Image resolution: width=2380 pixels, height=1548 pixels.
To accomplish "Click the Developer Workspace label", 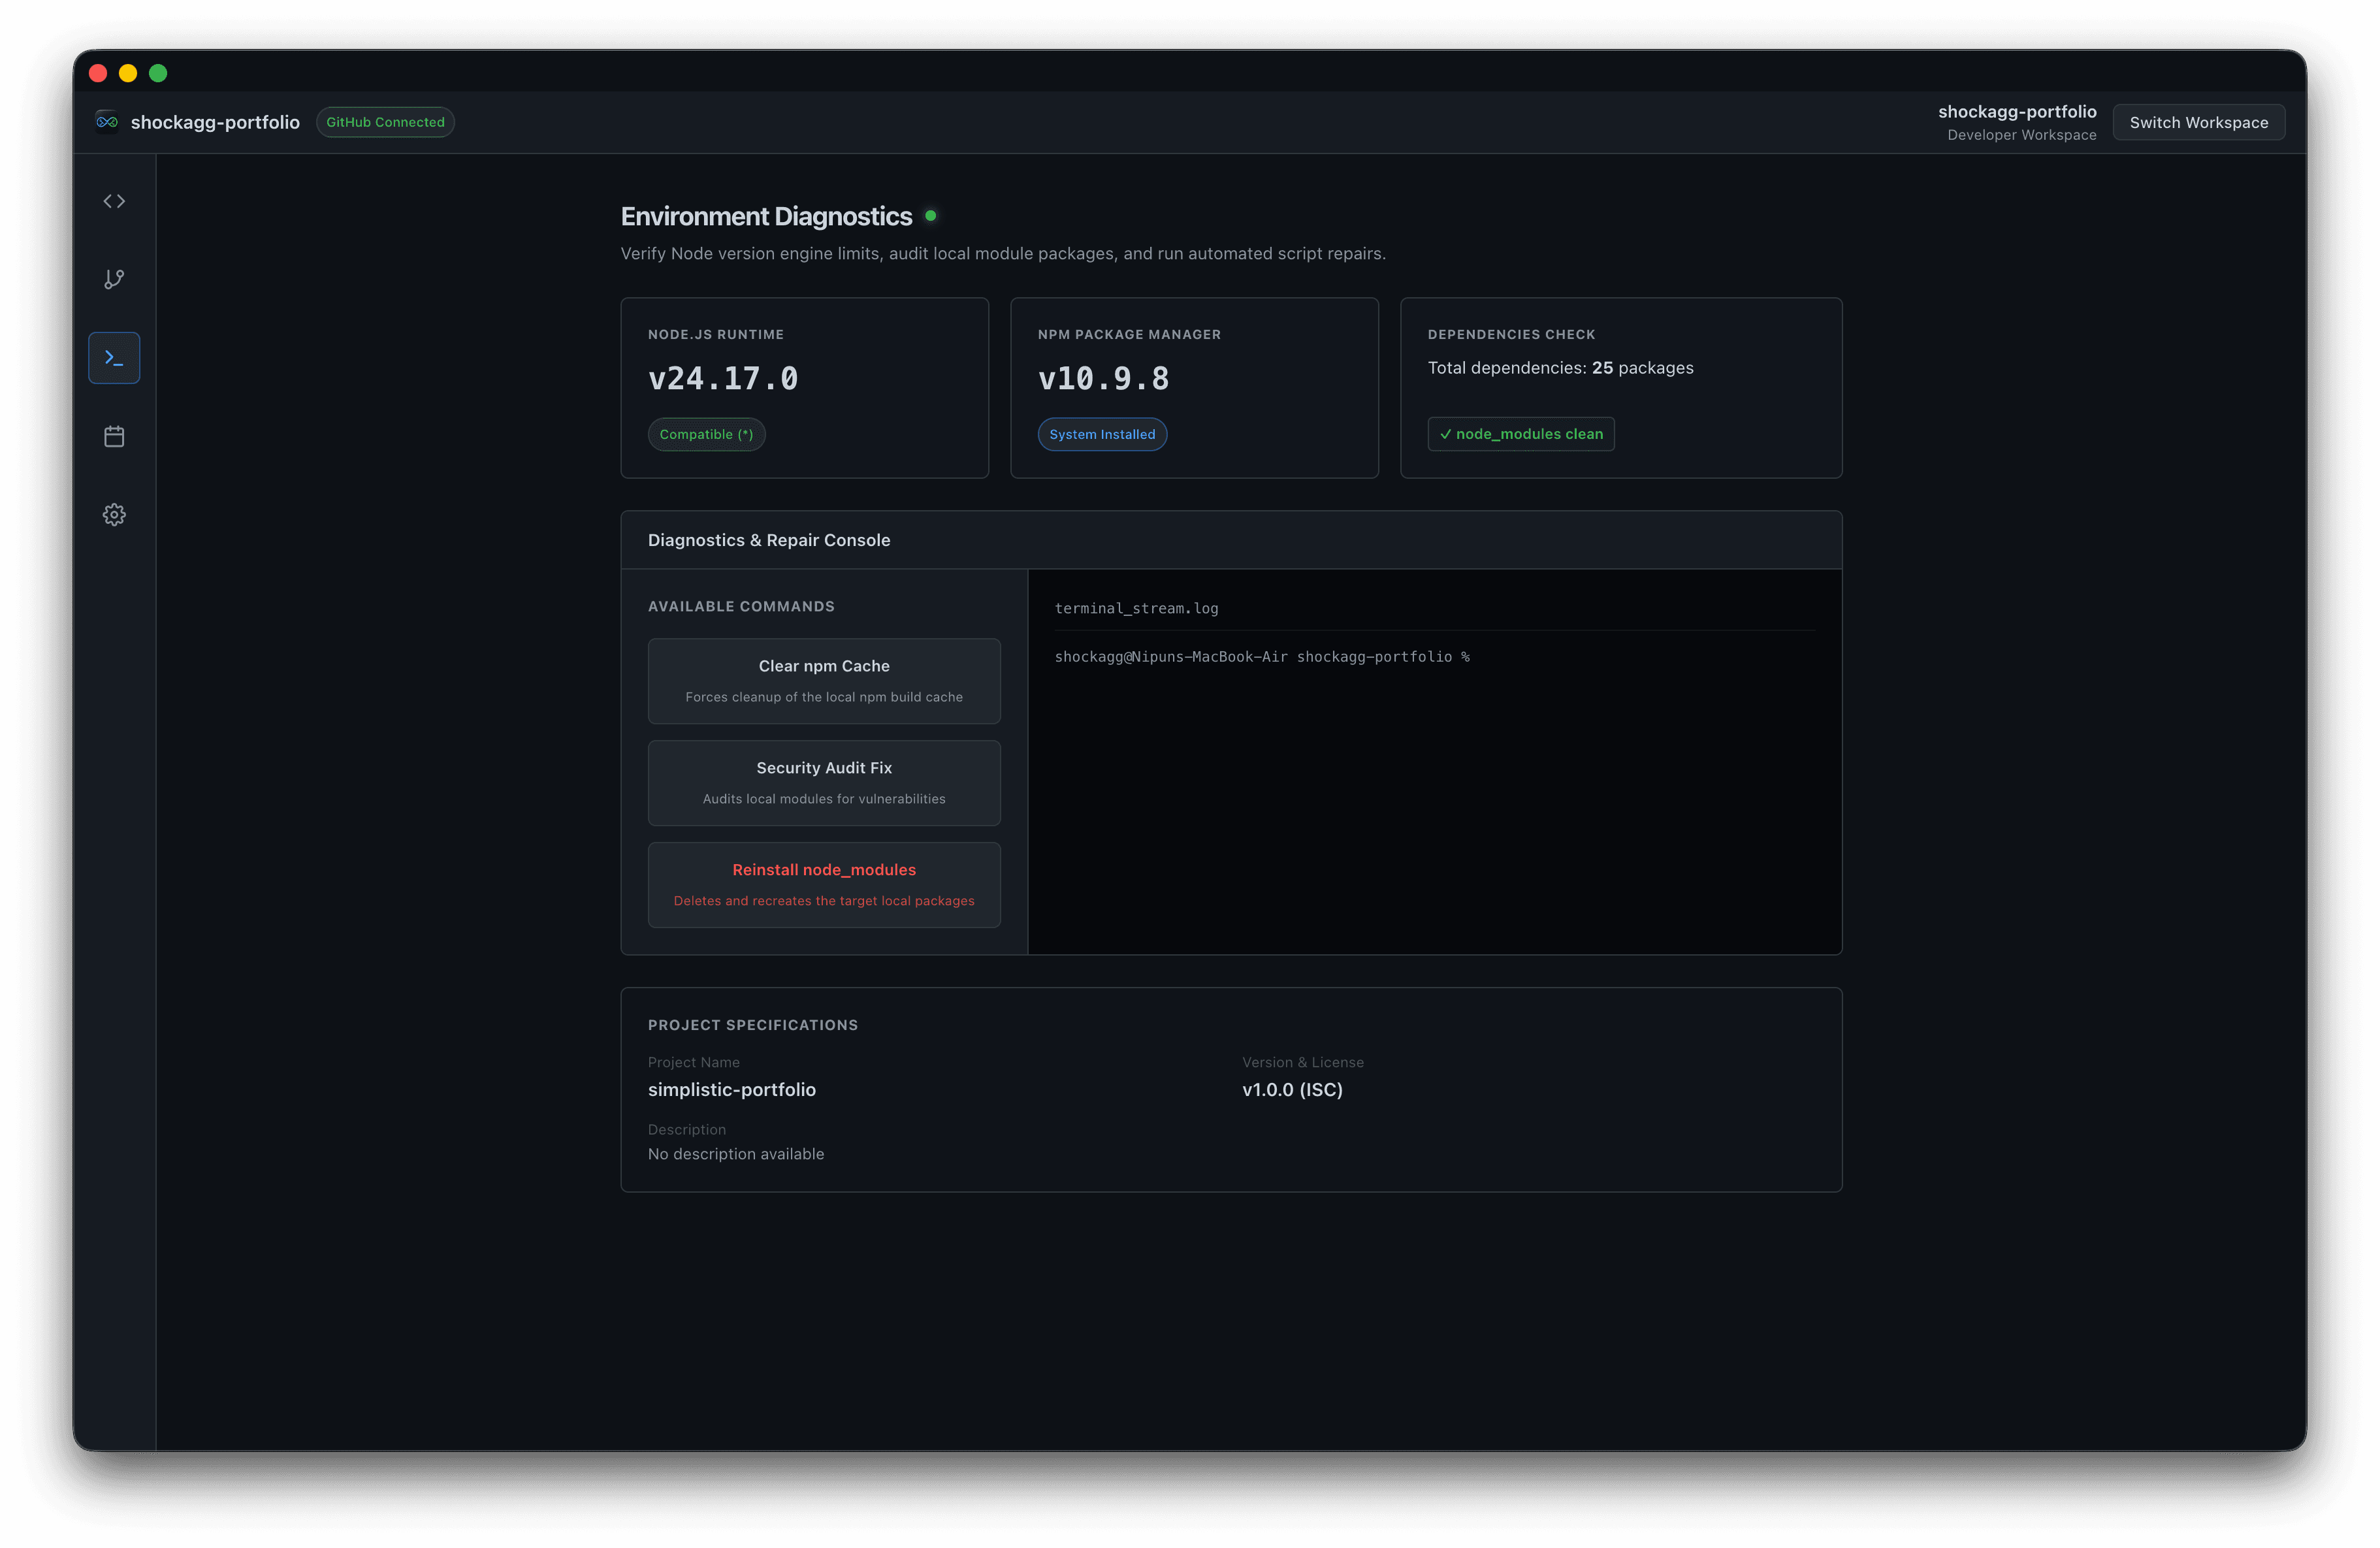I will (2021, 135).
